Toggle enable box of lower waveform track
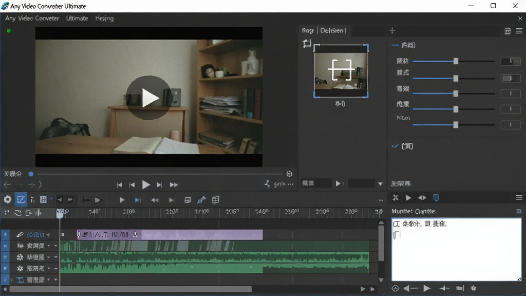The height and width of the screenshot is (296, 526). (x=5, y=268)
